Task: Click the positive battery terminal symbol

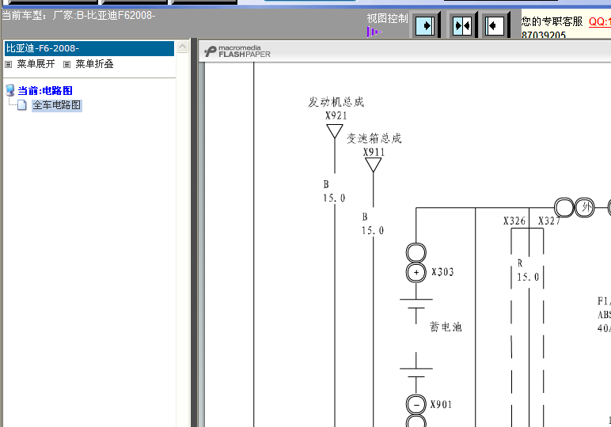Action: tap(416, 272)
